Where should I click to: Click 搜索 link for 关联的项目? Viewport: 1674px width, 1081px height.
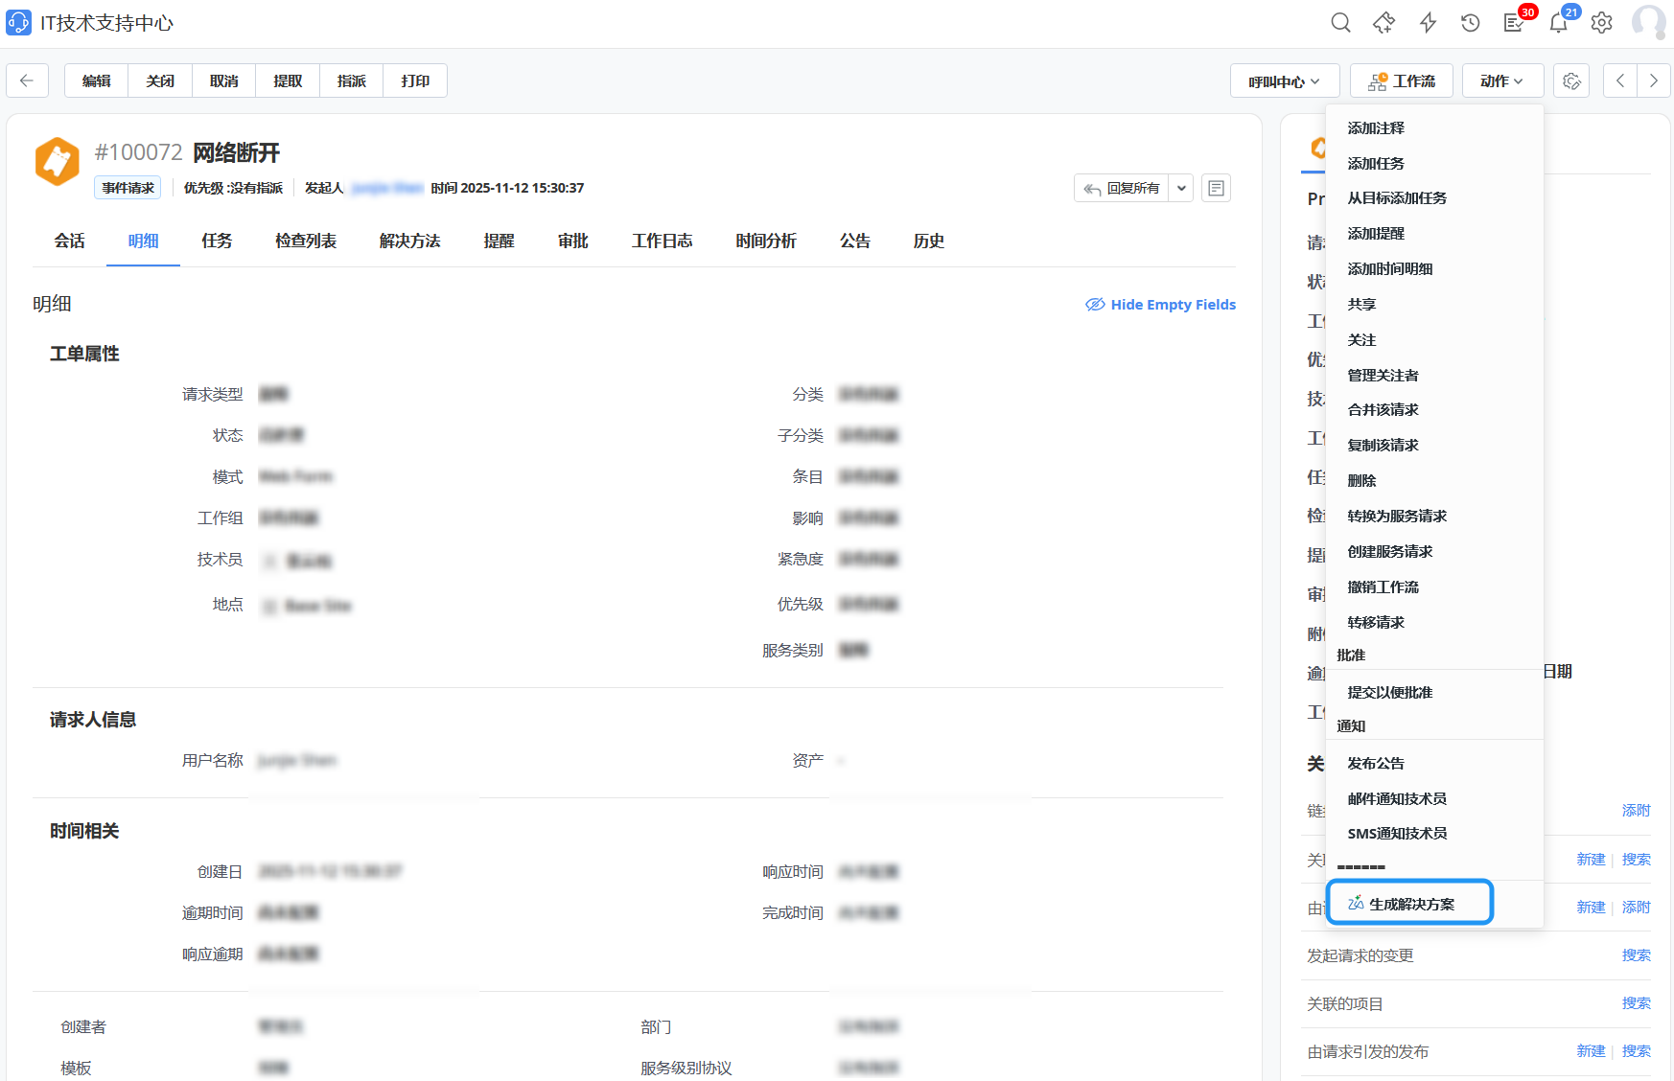coord(1636,1003)
